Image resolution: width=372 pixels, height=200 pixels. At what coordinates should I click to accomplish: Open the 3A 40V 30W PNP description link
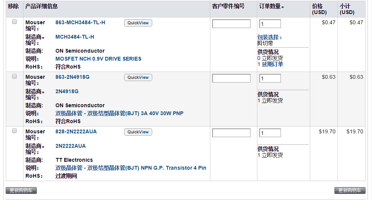click(119, 113)
